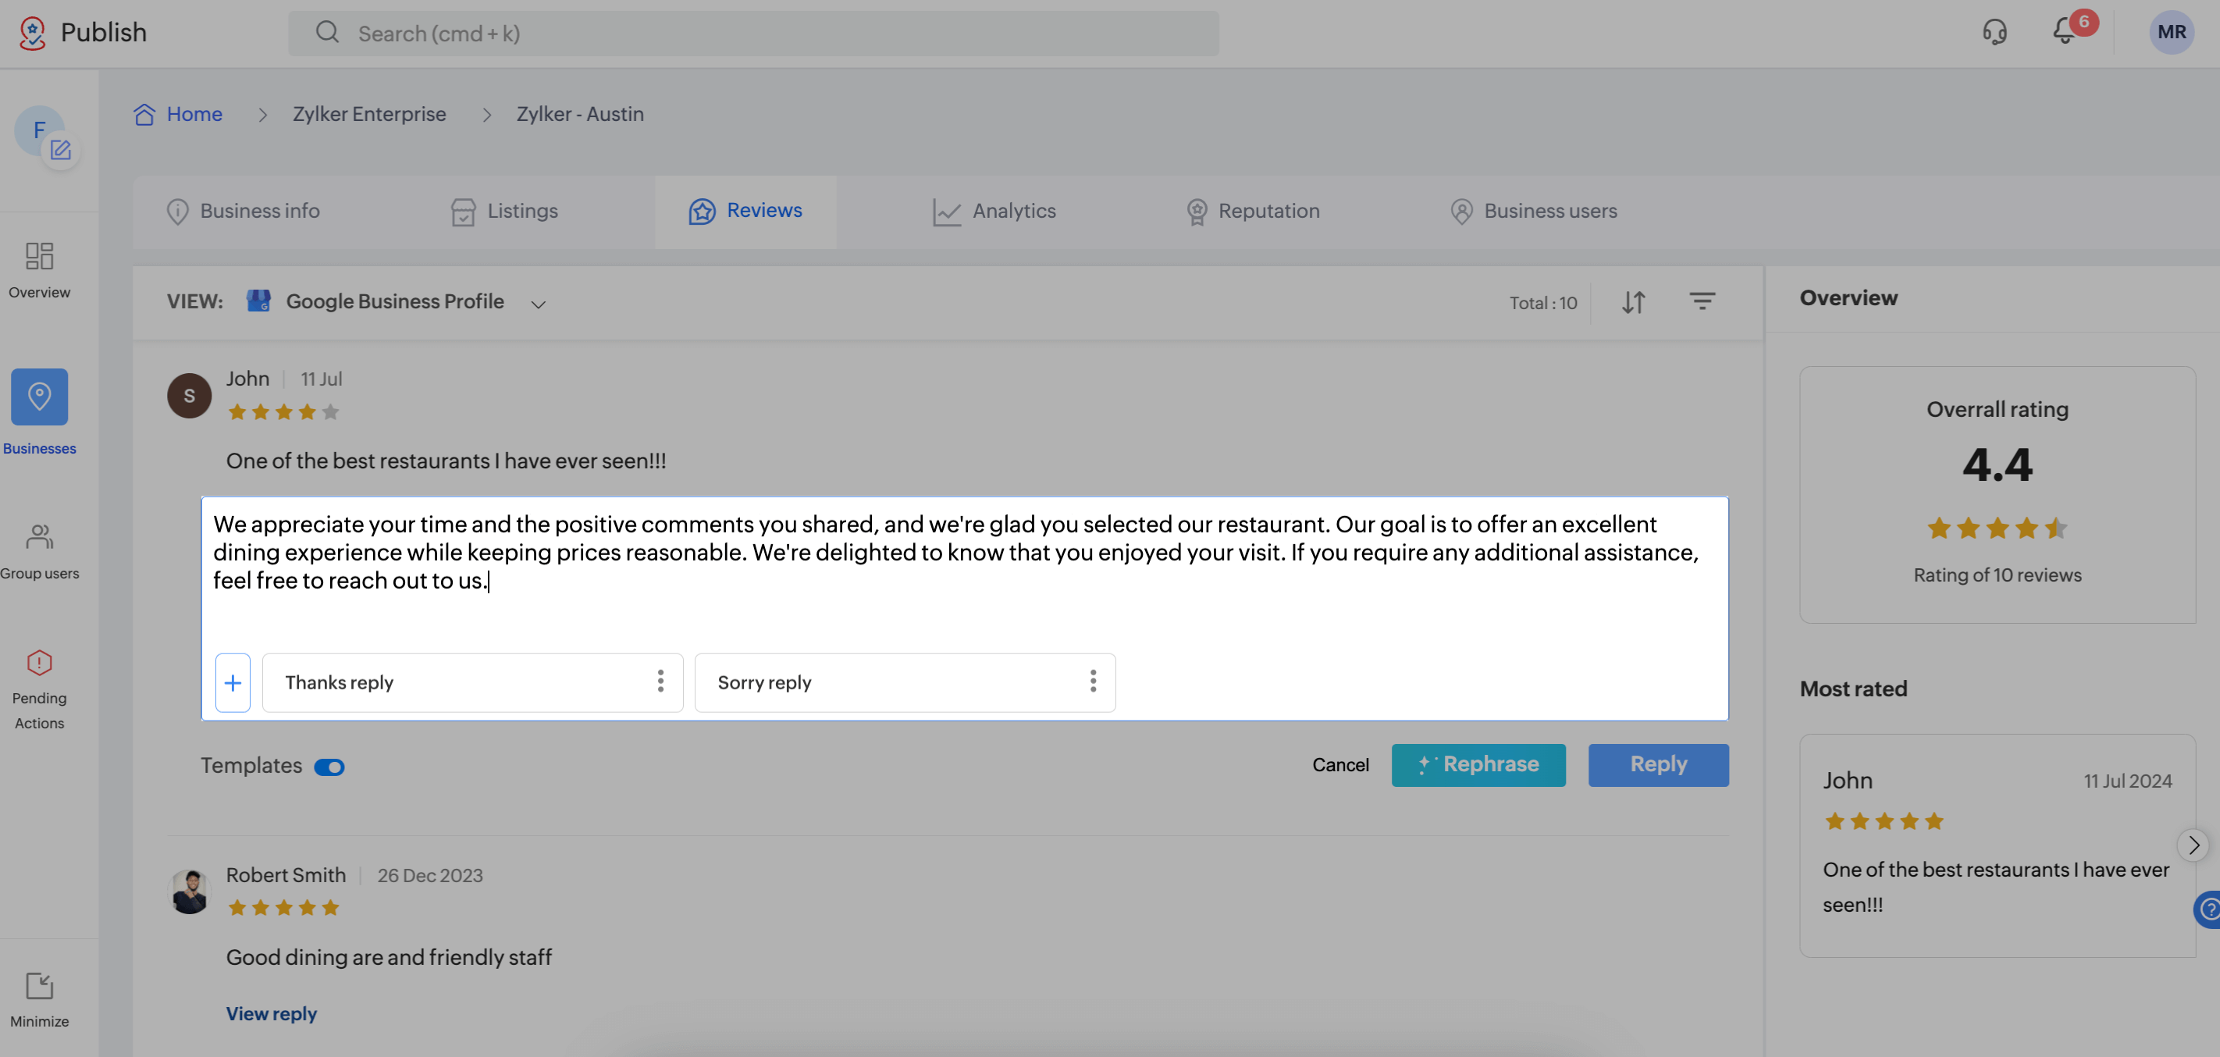The width and height of the screenshot is (2220, 1057).
Task: Open Sorry reply options menu
Action: click(x=1093, y=681)
